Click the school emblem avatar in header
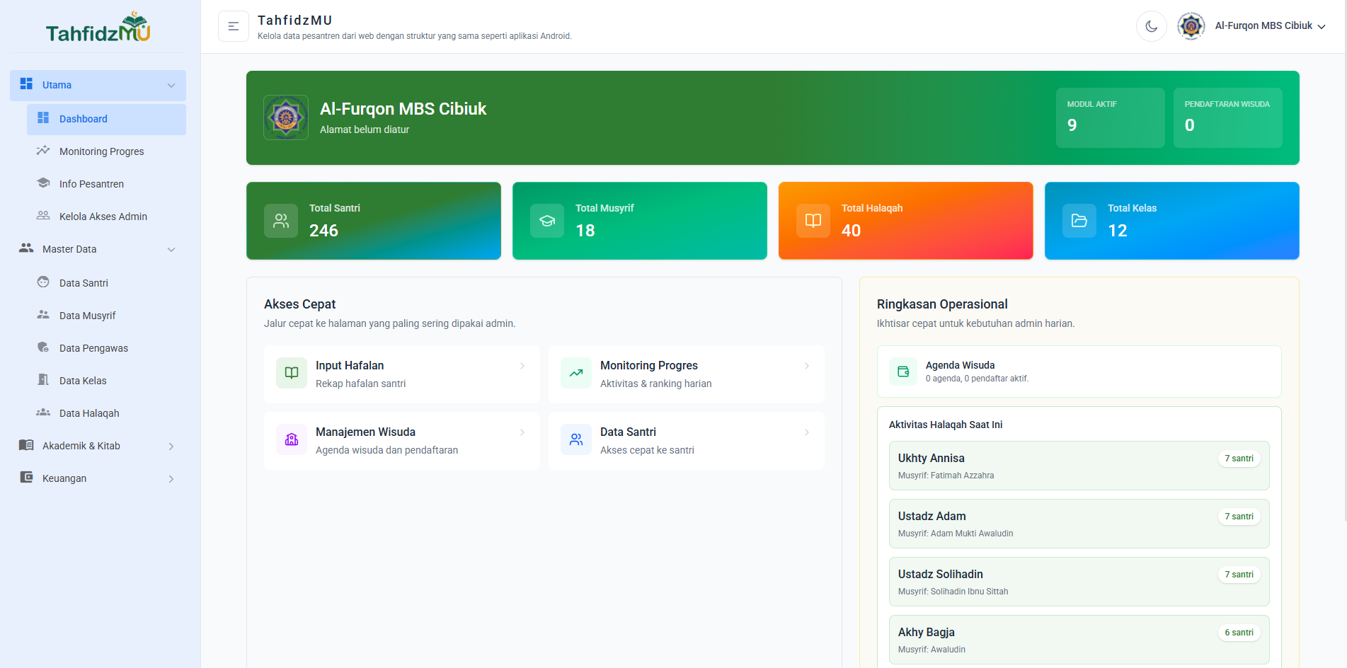Image resolution: width=1347 pixels, height=668 pixels. 1191,26
